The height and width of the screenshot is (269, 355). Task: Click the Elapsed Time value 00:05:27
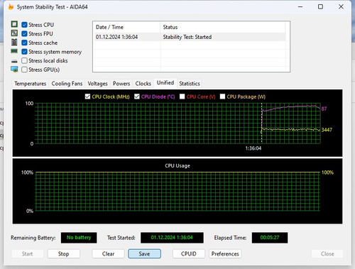click(270, 238)
